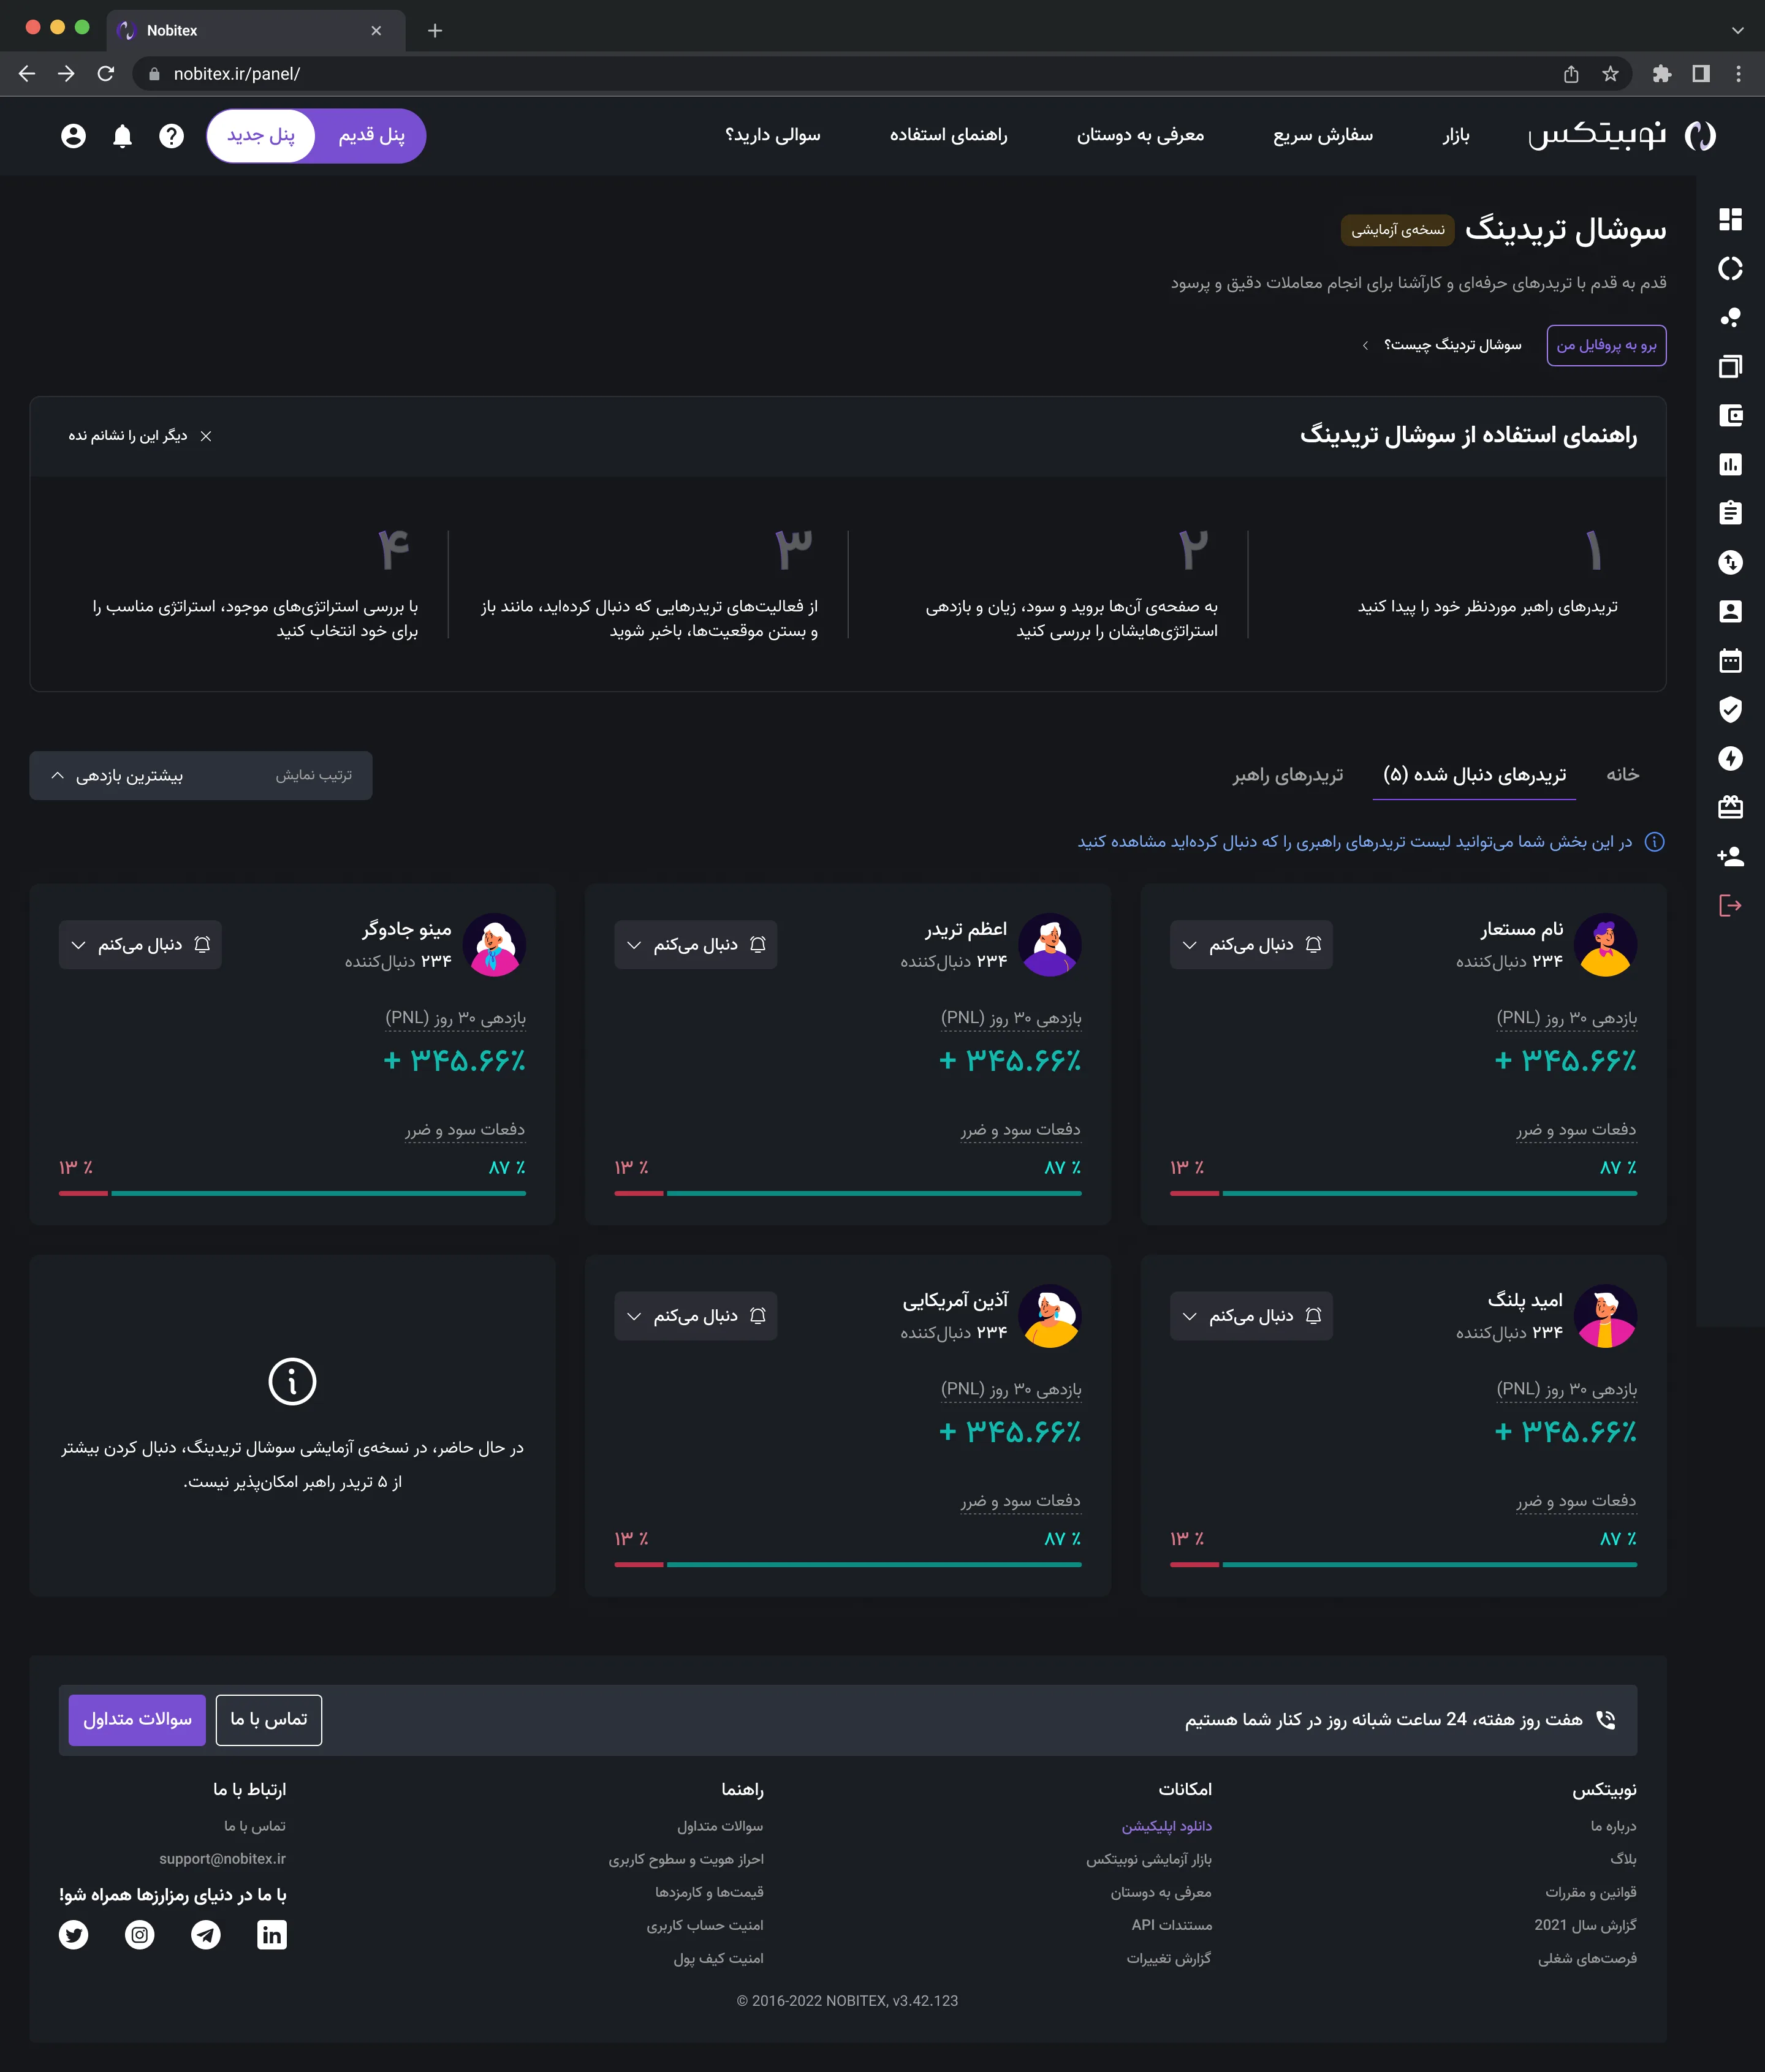Open the stacked squares icon in sidebar
This screenshot has height=2072, width=1765.
tap(1730, 366)
